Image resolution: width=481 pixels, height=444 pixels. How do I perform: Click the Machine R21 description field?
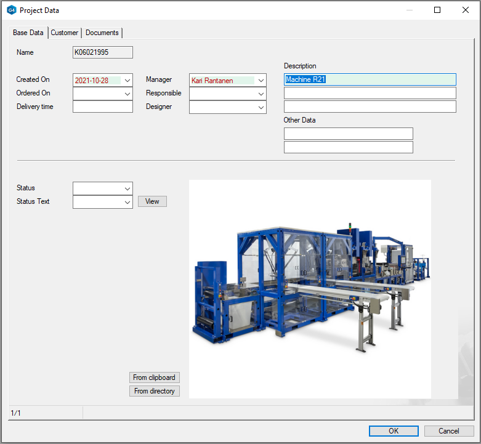[x=370, y=79]
